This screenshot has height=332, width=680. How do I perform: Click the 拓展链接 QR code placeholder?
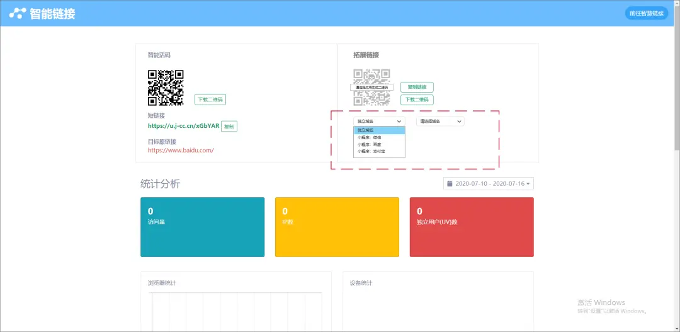click(x=371, y=88)
